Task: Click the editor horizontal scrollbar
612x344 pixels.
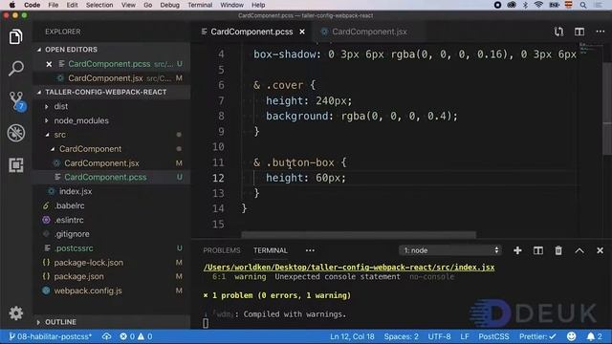Action: 359,235
